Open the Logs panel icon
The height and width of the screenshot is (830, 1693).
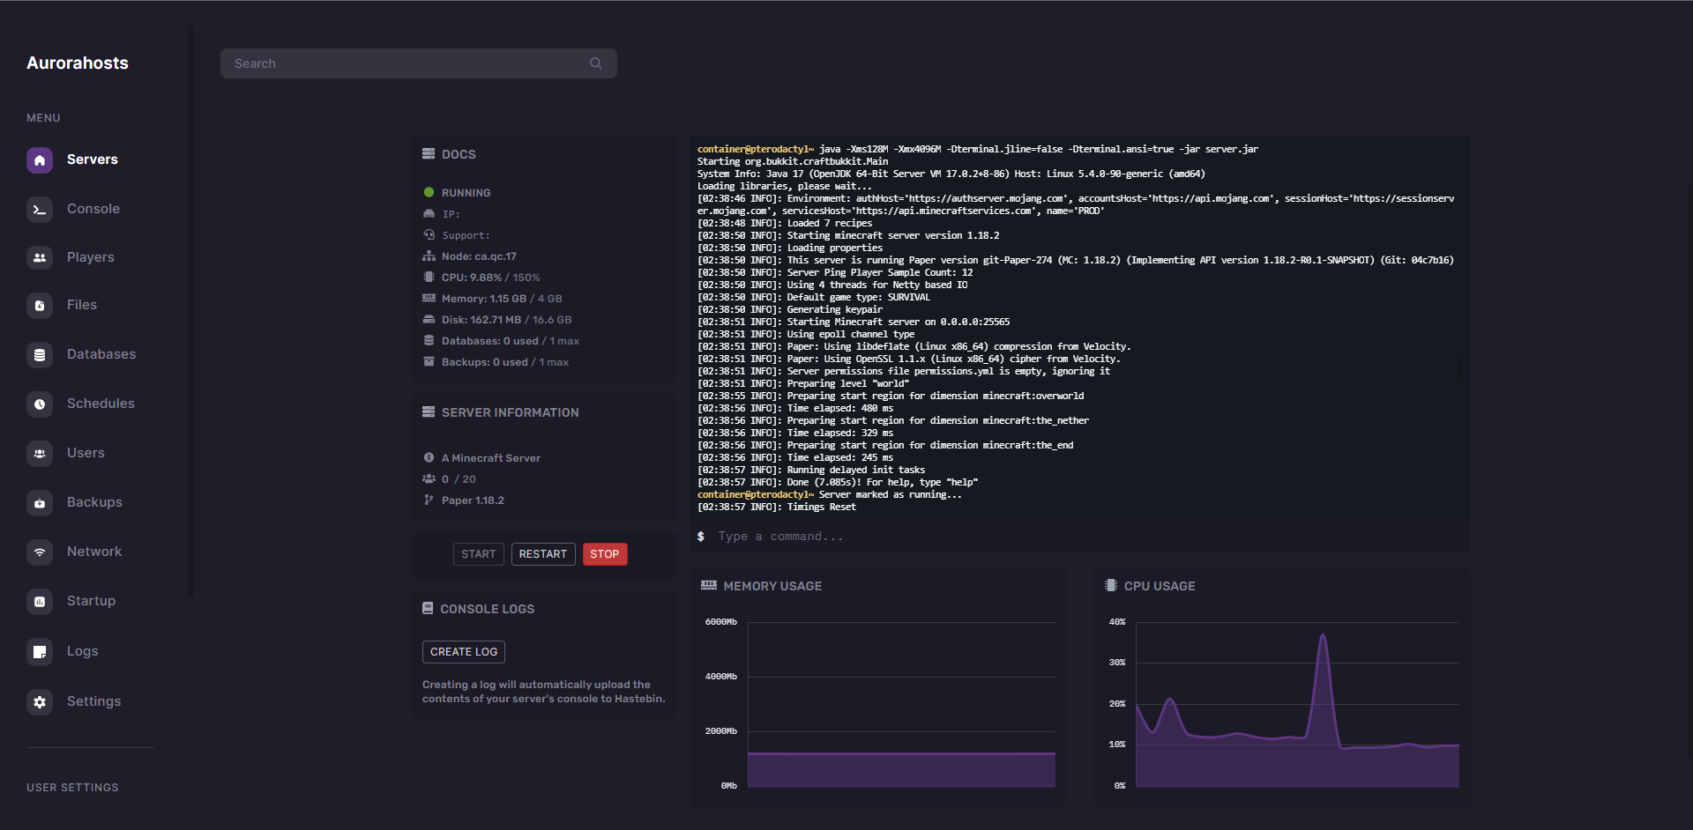coord(40,651)
